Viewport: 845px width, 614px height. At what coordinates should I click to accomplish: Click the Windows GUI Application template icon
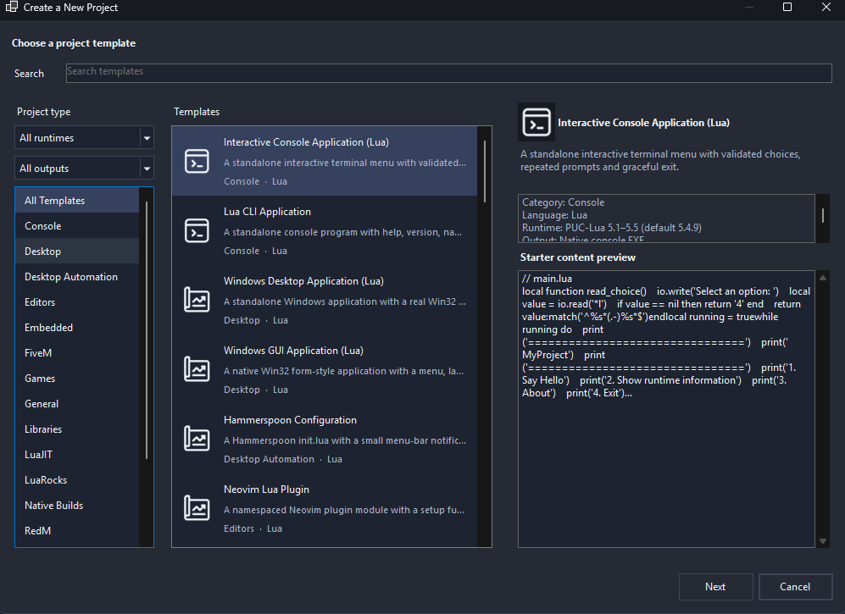click(197, 369)
